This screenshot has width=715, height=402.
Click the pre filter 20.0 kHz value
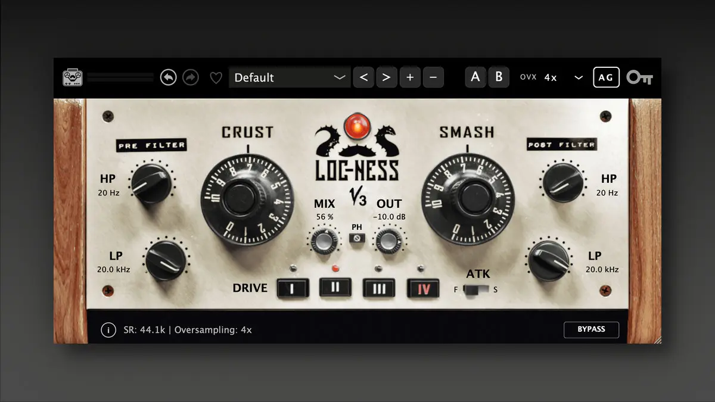point(114,269)
